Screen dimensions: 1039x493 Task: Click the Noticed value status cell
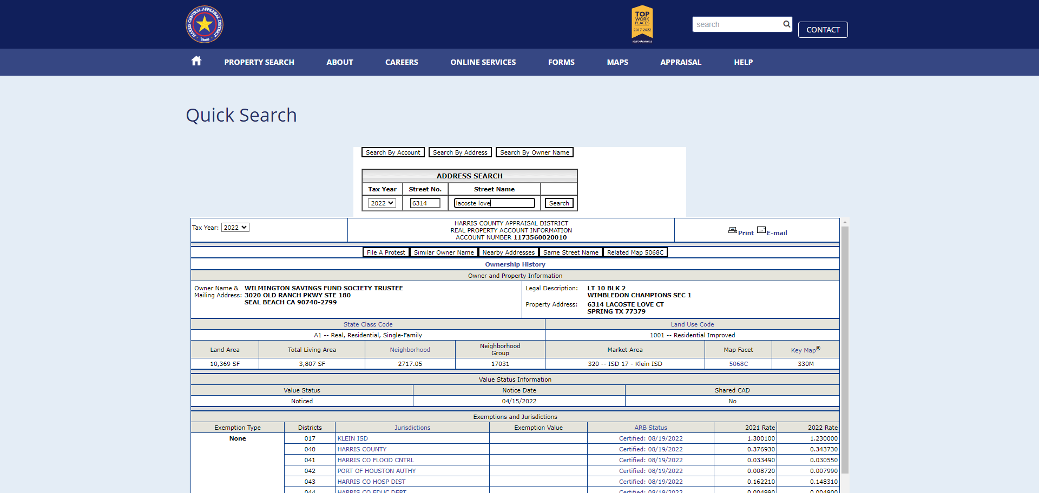coord(302,401)
